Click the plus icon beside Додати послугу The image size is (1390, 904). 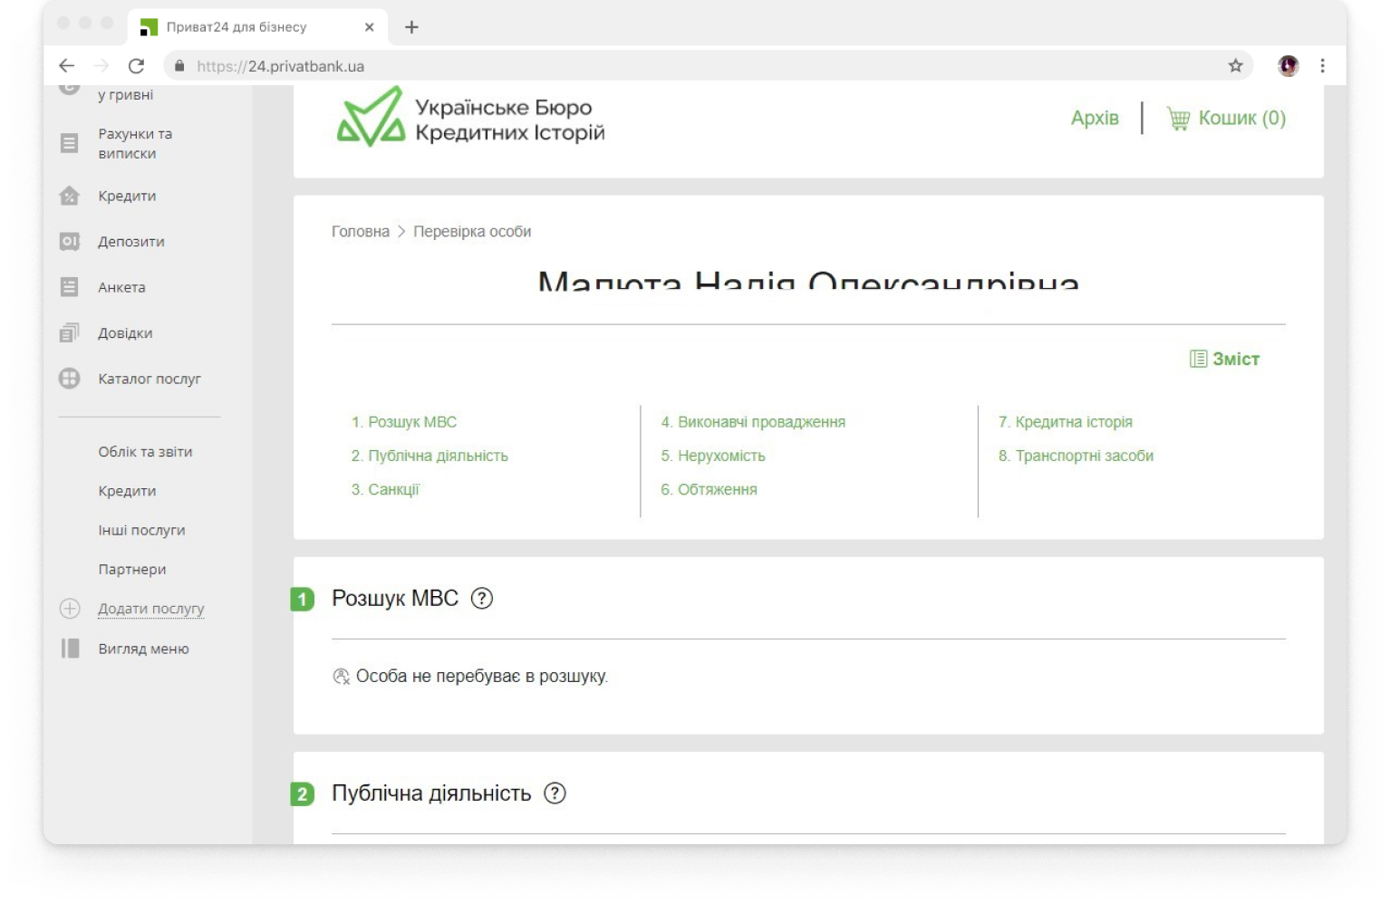pyautogui.click(x=70, y=609)
